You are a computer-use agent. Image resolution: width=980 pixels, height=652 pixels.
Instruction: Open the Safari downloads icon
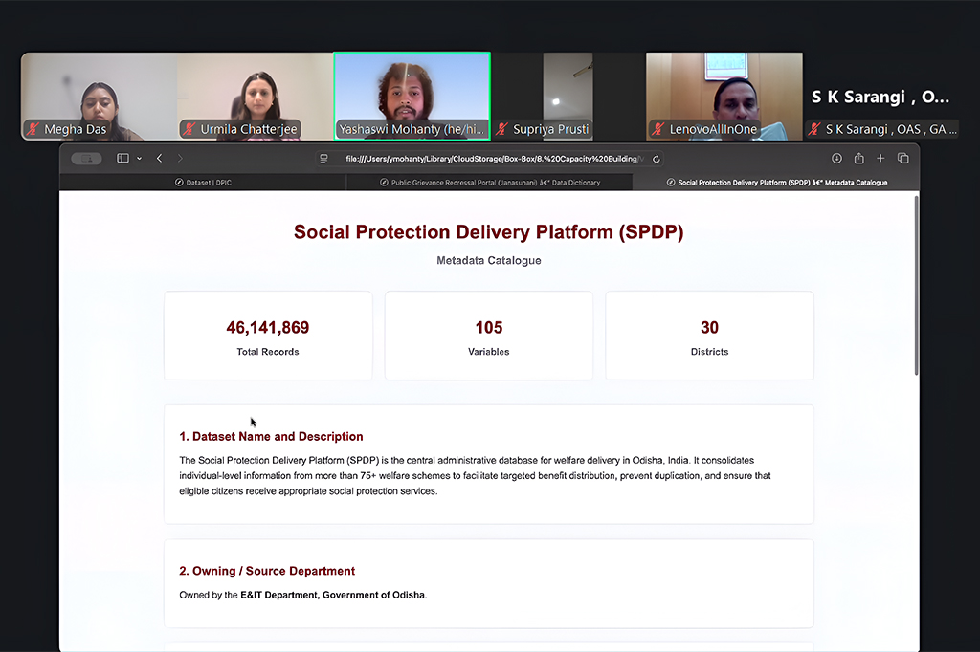pyautogui.click(x=836, y=159)
